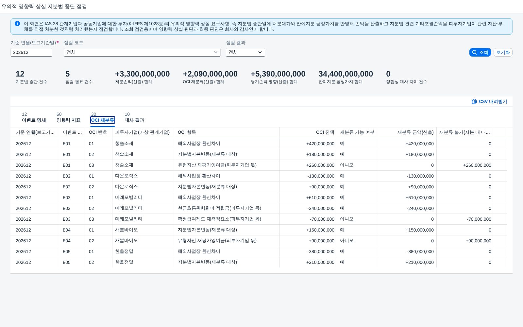Click -70,000,000 in 재분류 불가 column
The image size is (523, 327).
click(479, 219)
